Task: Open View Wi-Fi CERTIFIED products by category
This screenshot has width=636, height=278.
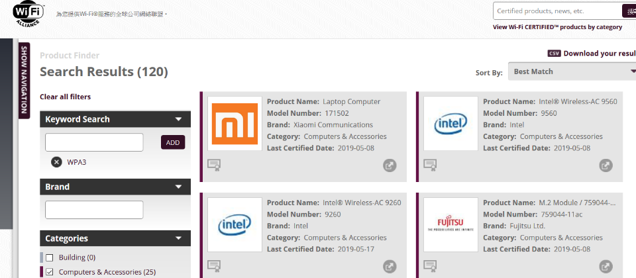Action: click(557, 27)
